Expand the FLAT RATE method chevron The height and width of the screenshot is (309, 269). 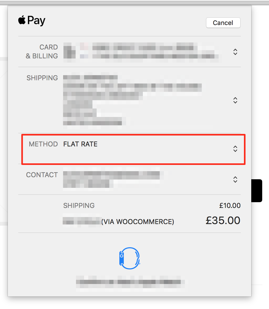(235, 149)
